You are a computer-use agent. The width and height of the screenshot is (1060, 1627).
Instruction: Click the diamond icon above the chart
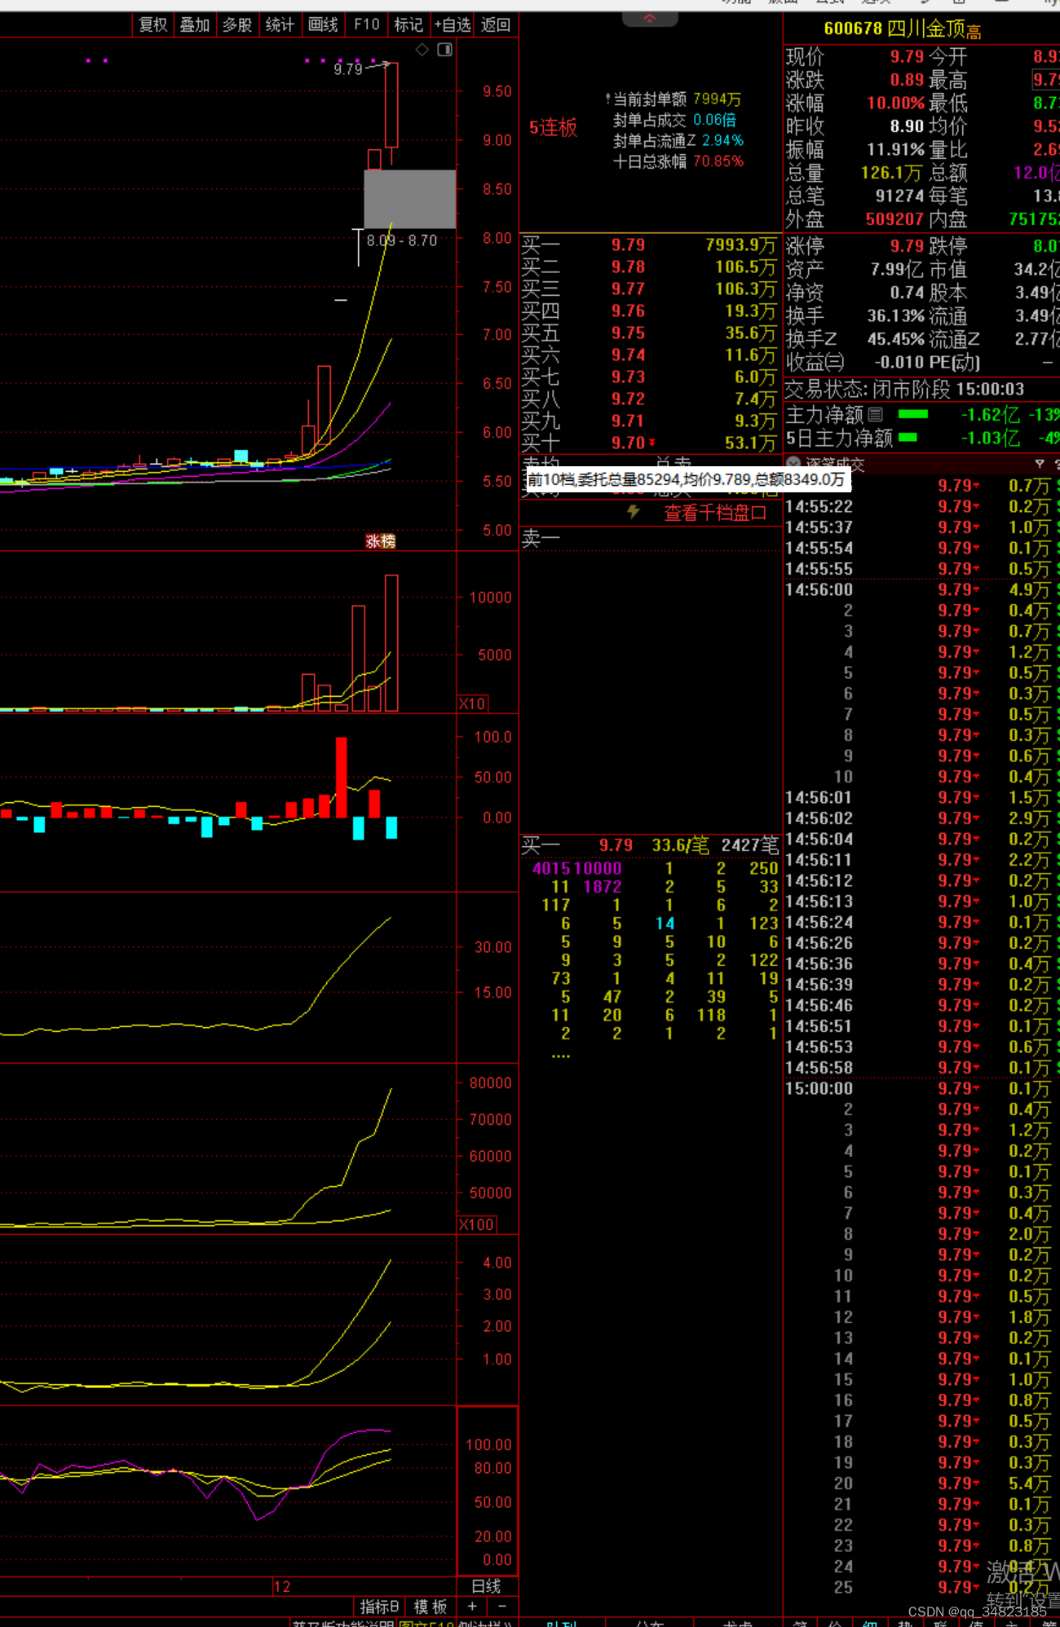pyautogui.click(x=422, y=50)
